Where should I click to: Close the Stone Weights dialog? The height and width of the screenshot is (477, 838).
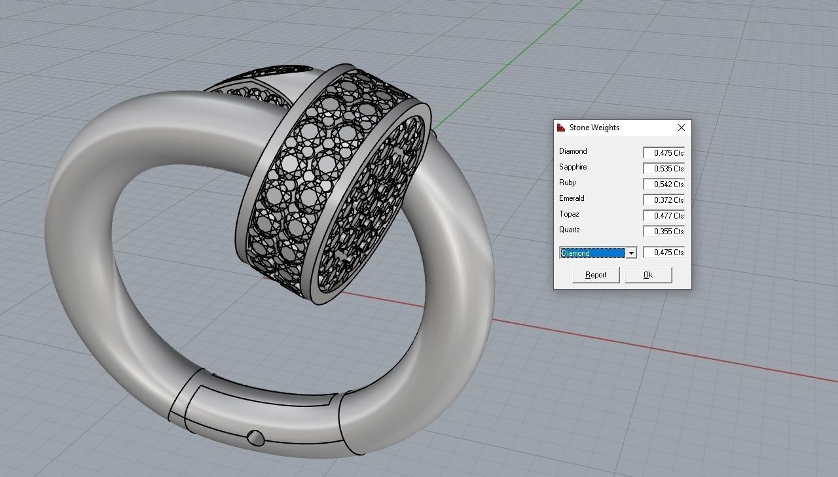682,128
